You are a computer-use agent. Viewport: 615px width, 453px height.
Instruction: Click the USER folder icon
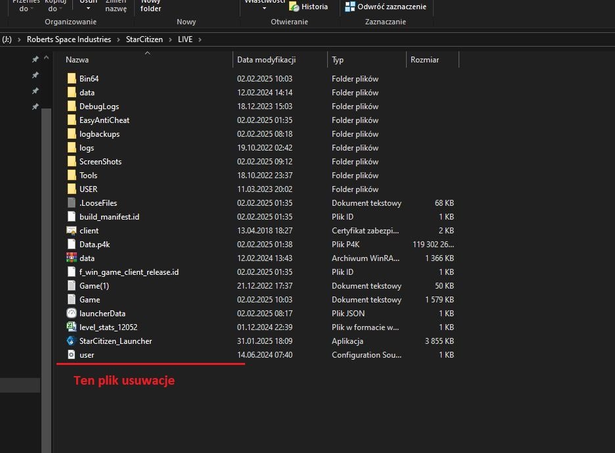[72, 189]
